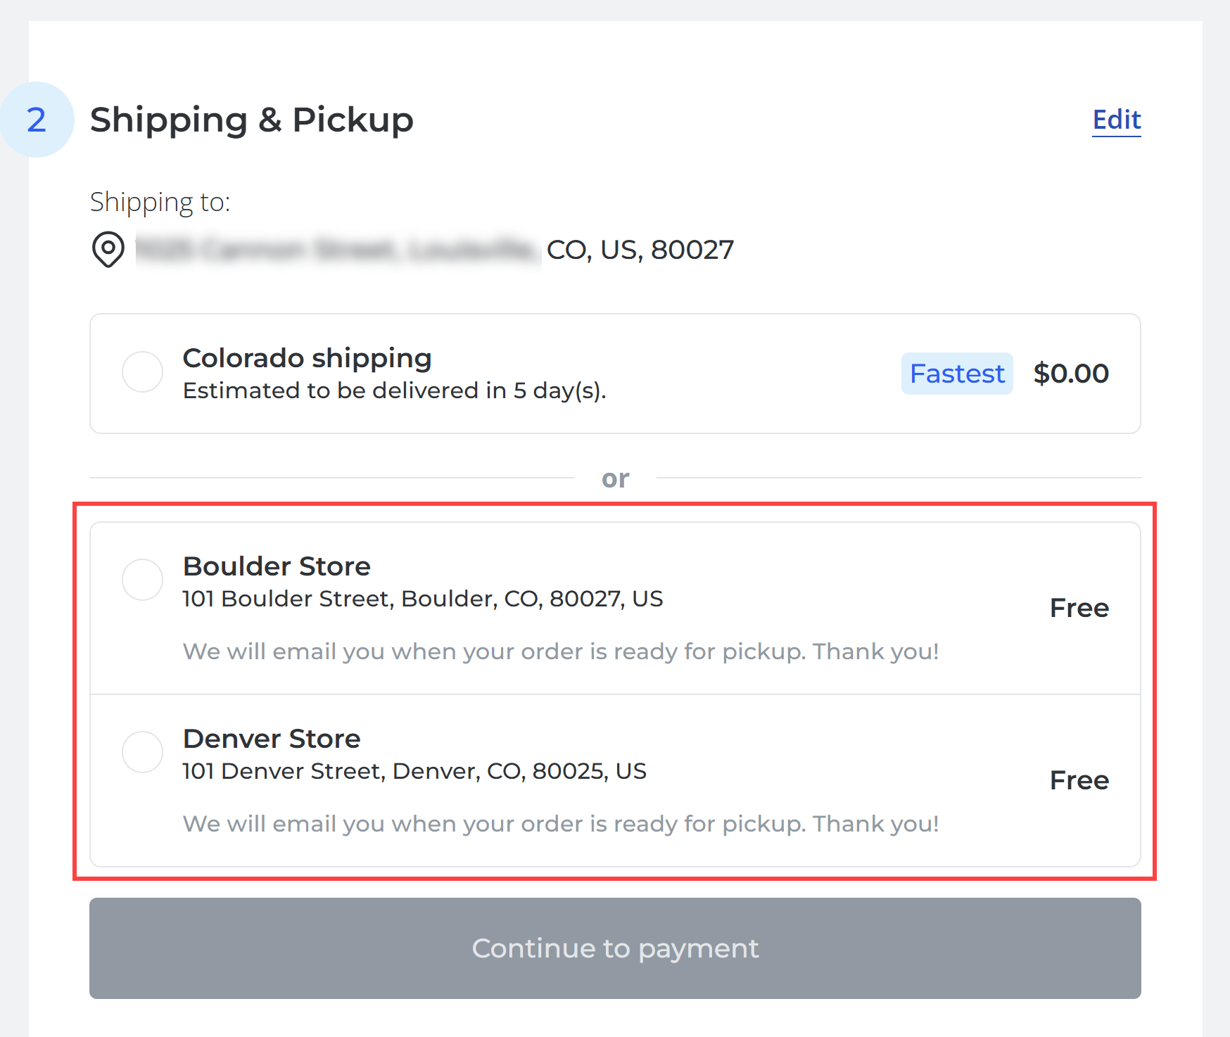Click the step 2 circle badge

pyautogui.click(x=37, y=120)
